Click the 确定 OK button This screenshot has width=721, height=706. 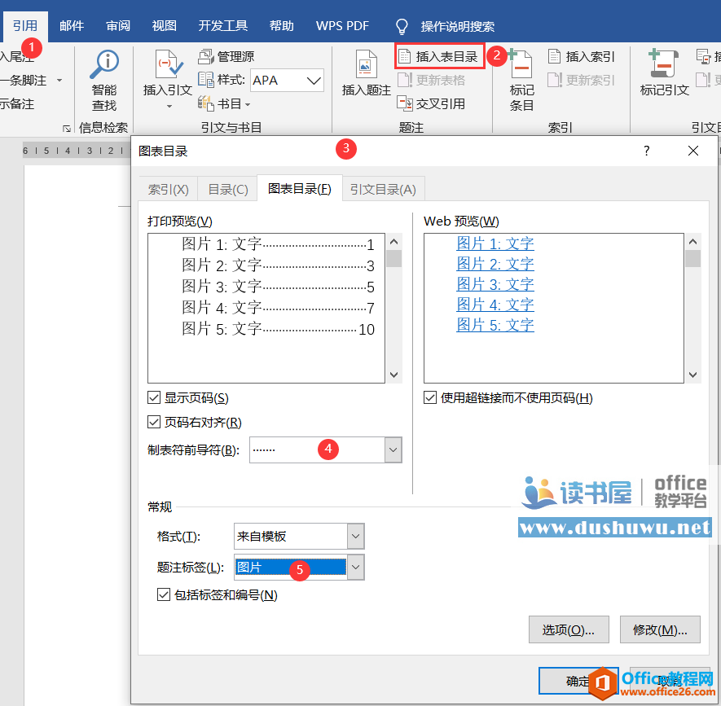point(578,681)
